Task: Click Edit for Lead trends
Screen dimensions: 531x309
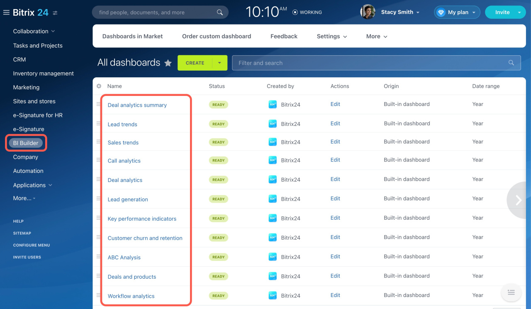Action: pyautogui.click(x=335, y=123)
